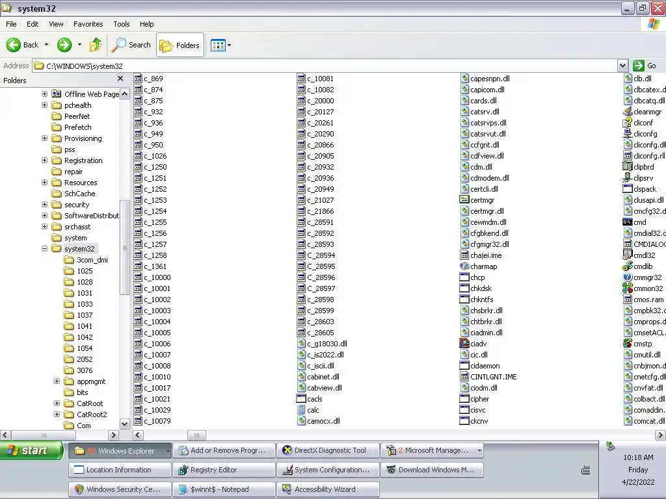Select the cmd command prompt icon

[628, 222]
